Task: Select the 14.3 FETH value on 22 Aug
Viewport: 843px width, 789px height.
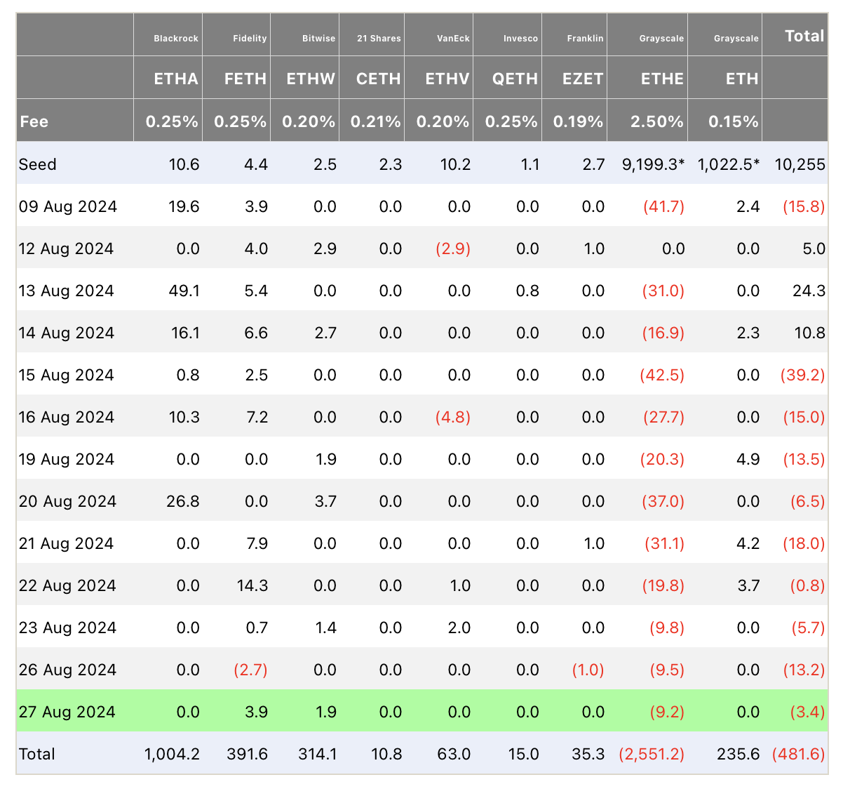Action: pos(252,585)
